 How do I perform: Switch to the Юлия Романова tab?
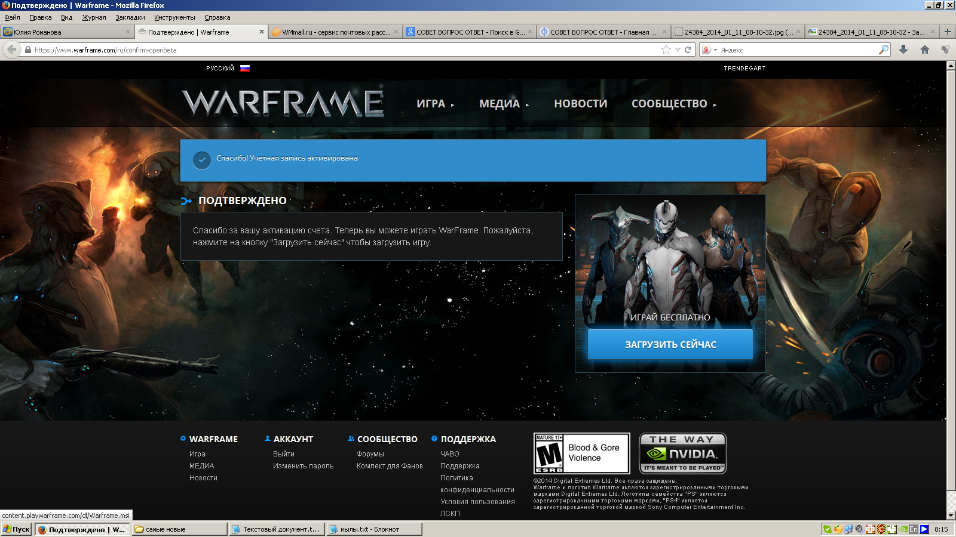coord(67,32)
